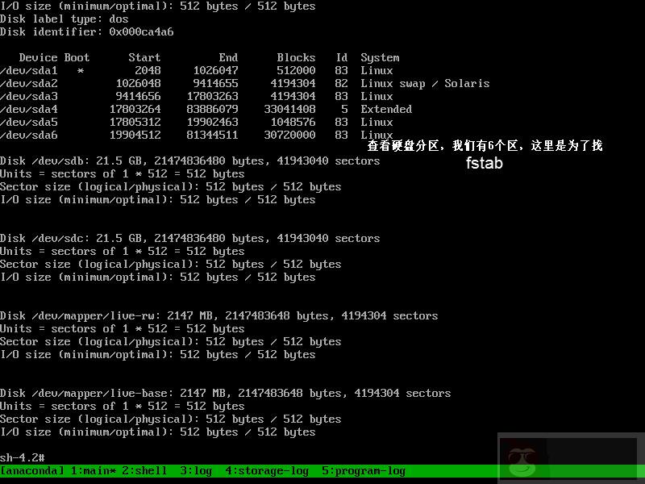Click the [anaconda] session label
Screen dimensions: 645x484
pos(34,470)
